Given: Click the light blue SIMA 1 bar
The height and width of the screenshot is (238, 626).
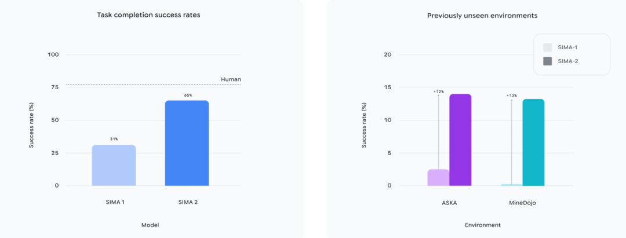Looking at the screenshot, I should (114, 166).
